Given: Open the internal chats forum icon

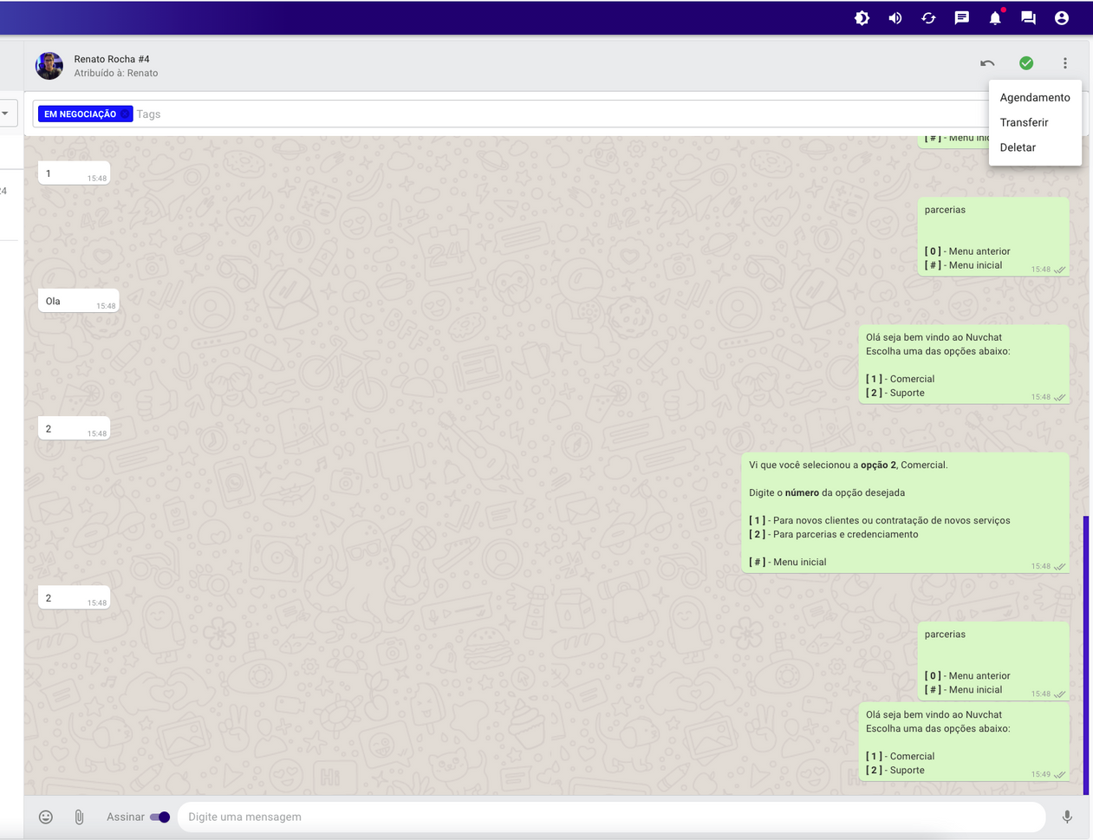Looking at the screenshot, I should [1028, 18].
